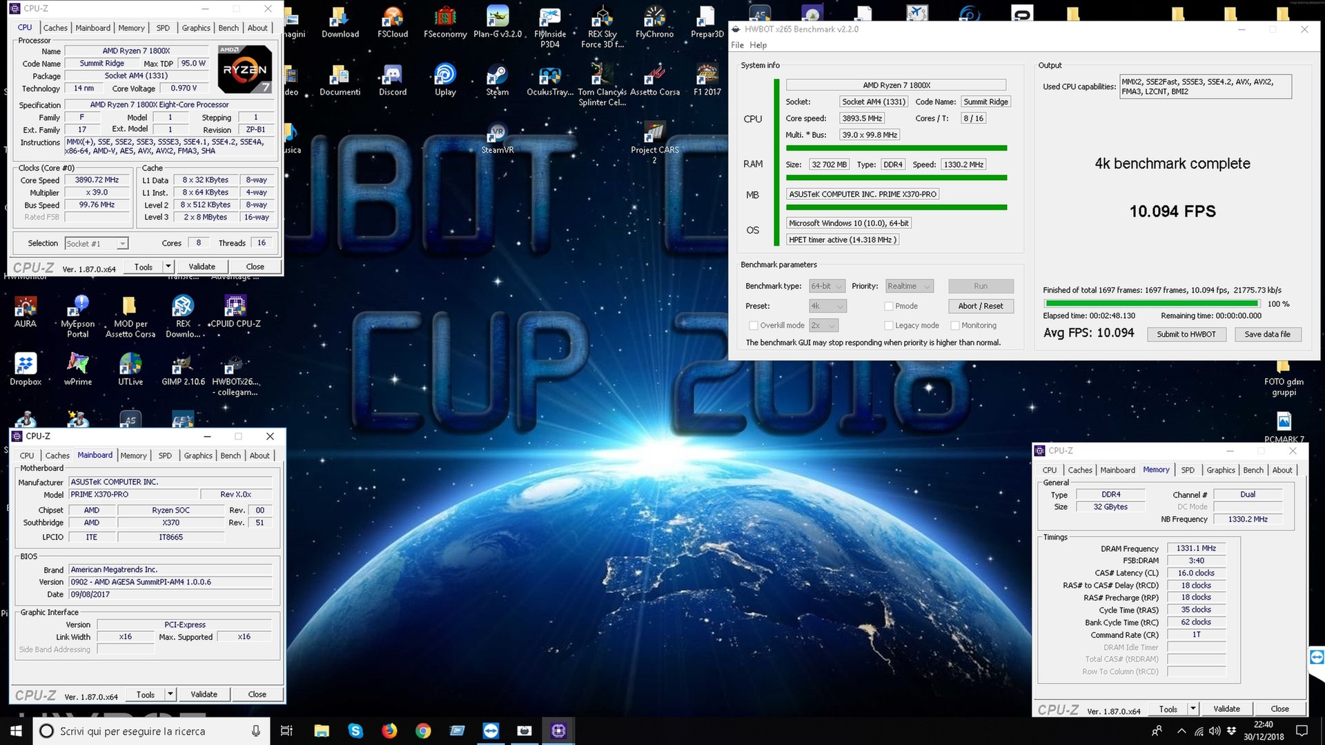
Task: Click the green CPU info bar
Action: pos(896,148)
